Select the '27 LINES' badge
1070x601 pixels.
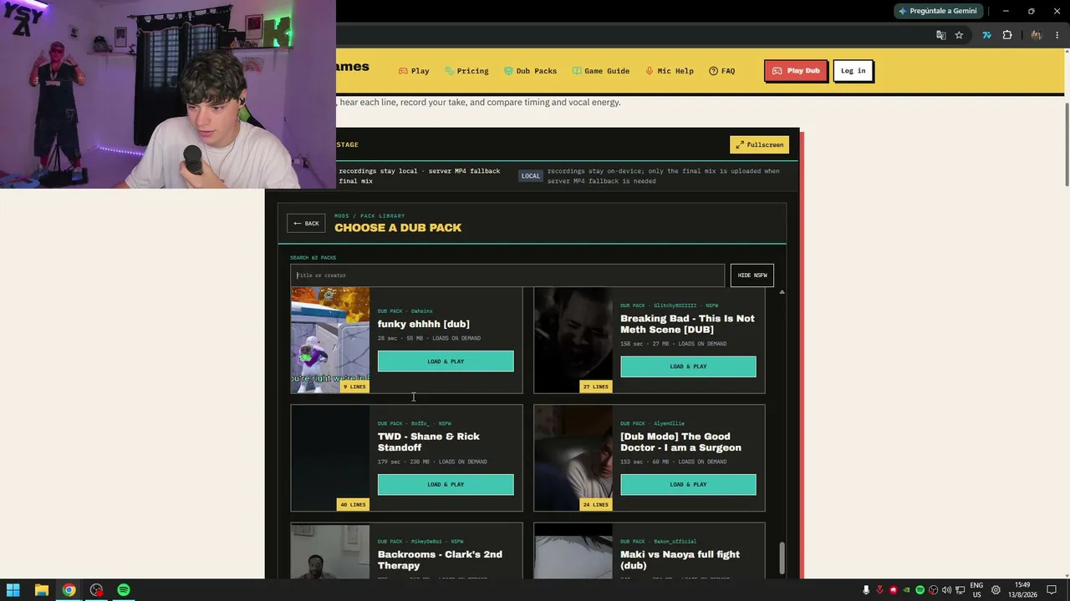(x=596, y=386)
